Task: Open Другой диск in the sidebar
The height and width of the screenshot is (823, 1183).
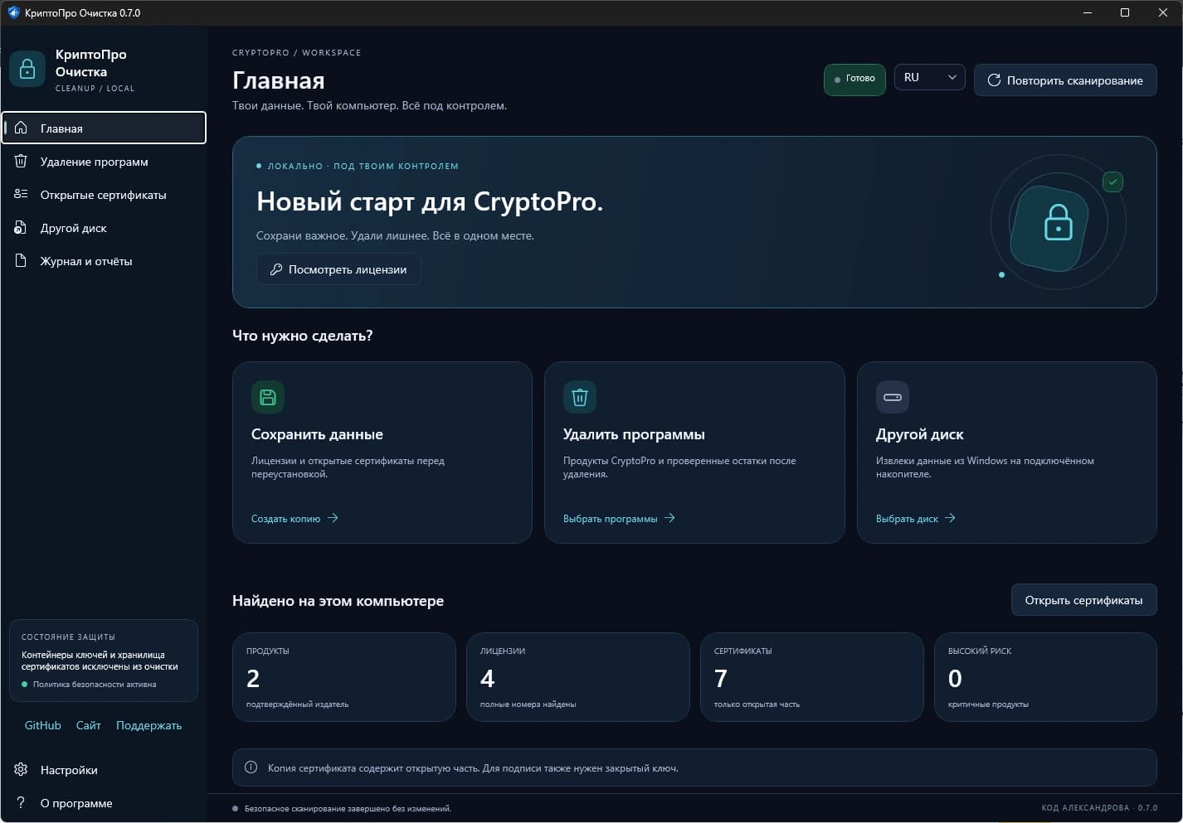Action: [104, 227]
